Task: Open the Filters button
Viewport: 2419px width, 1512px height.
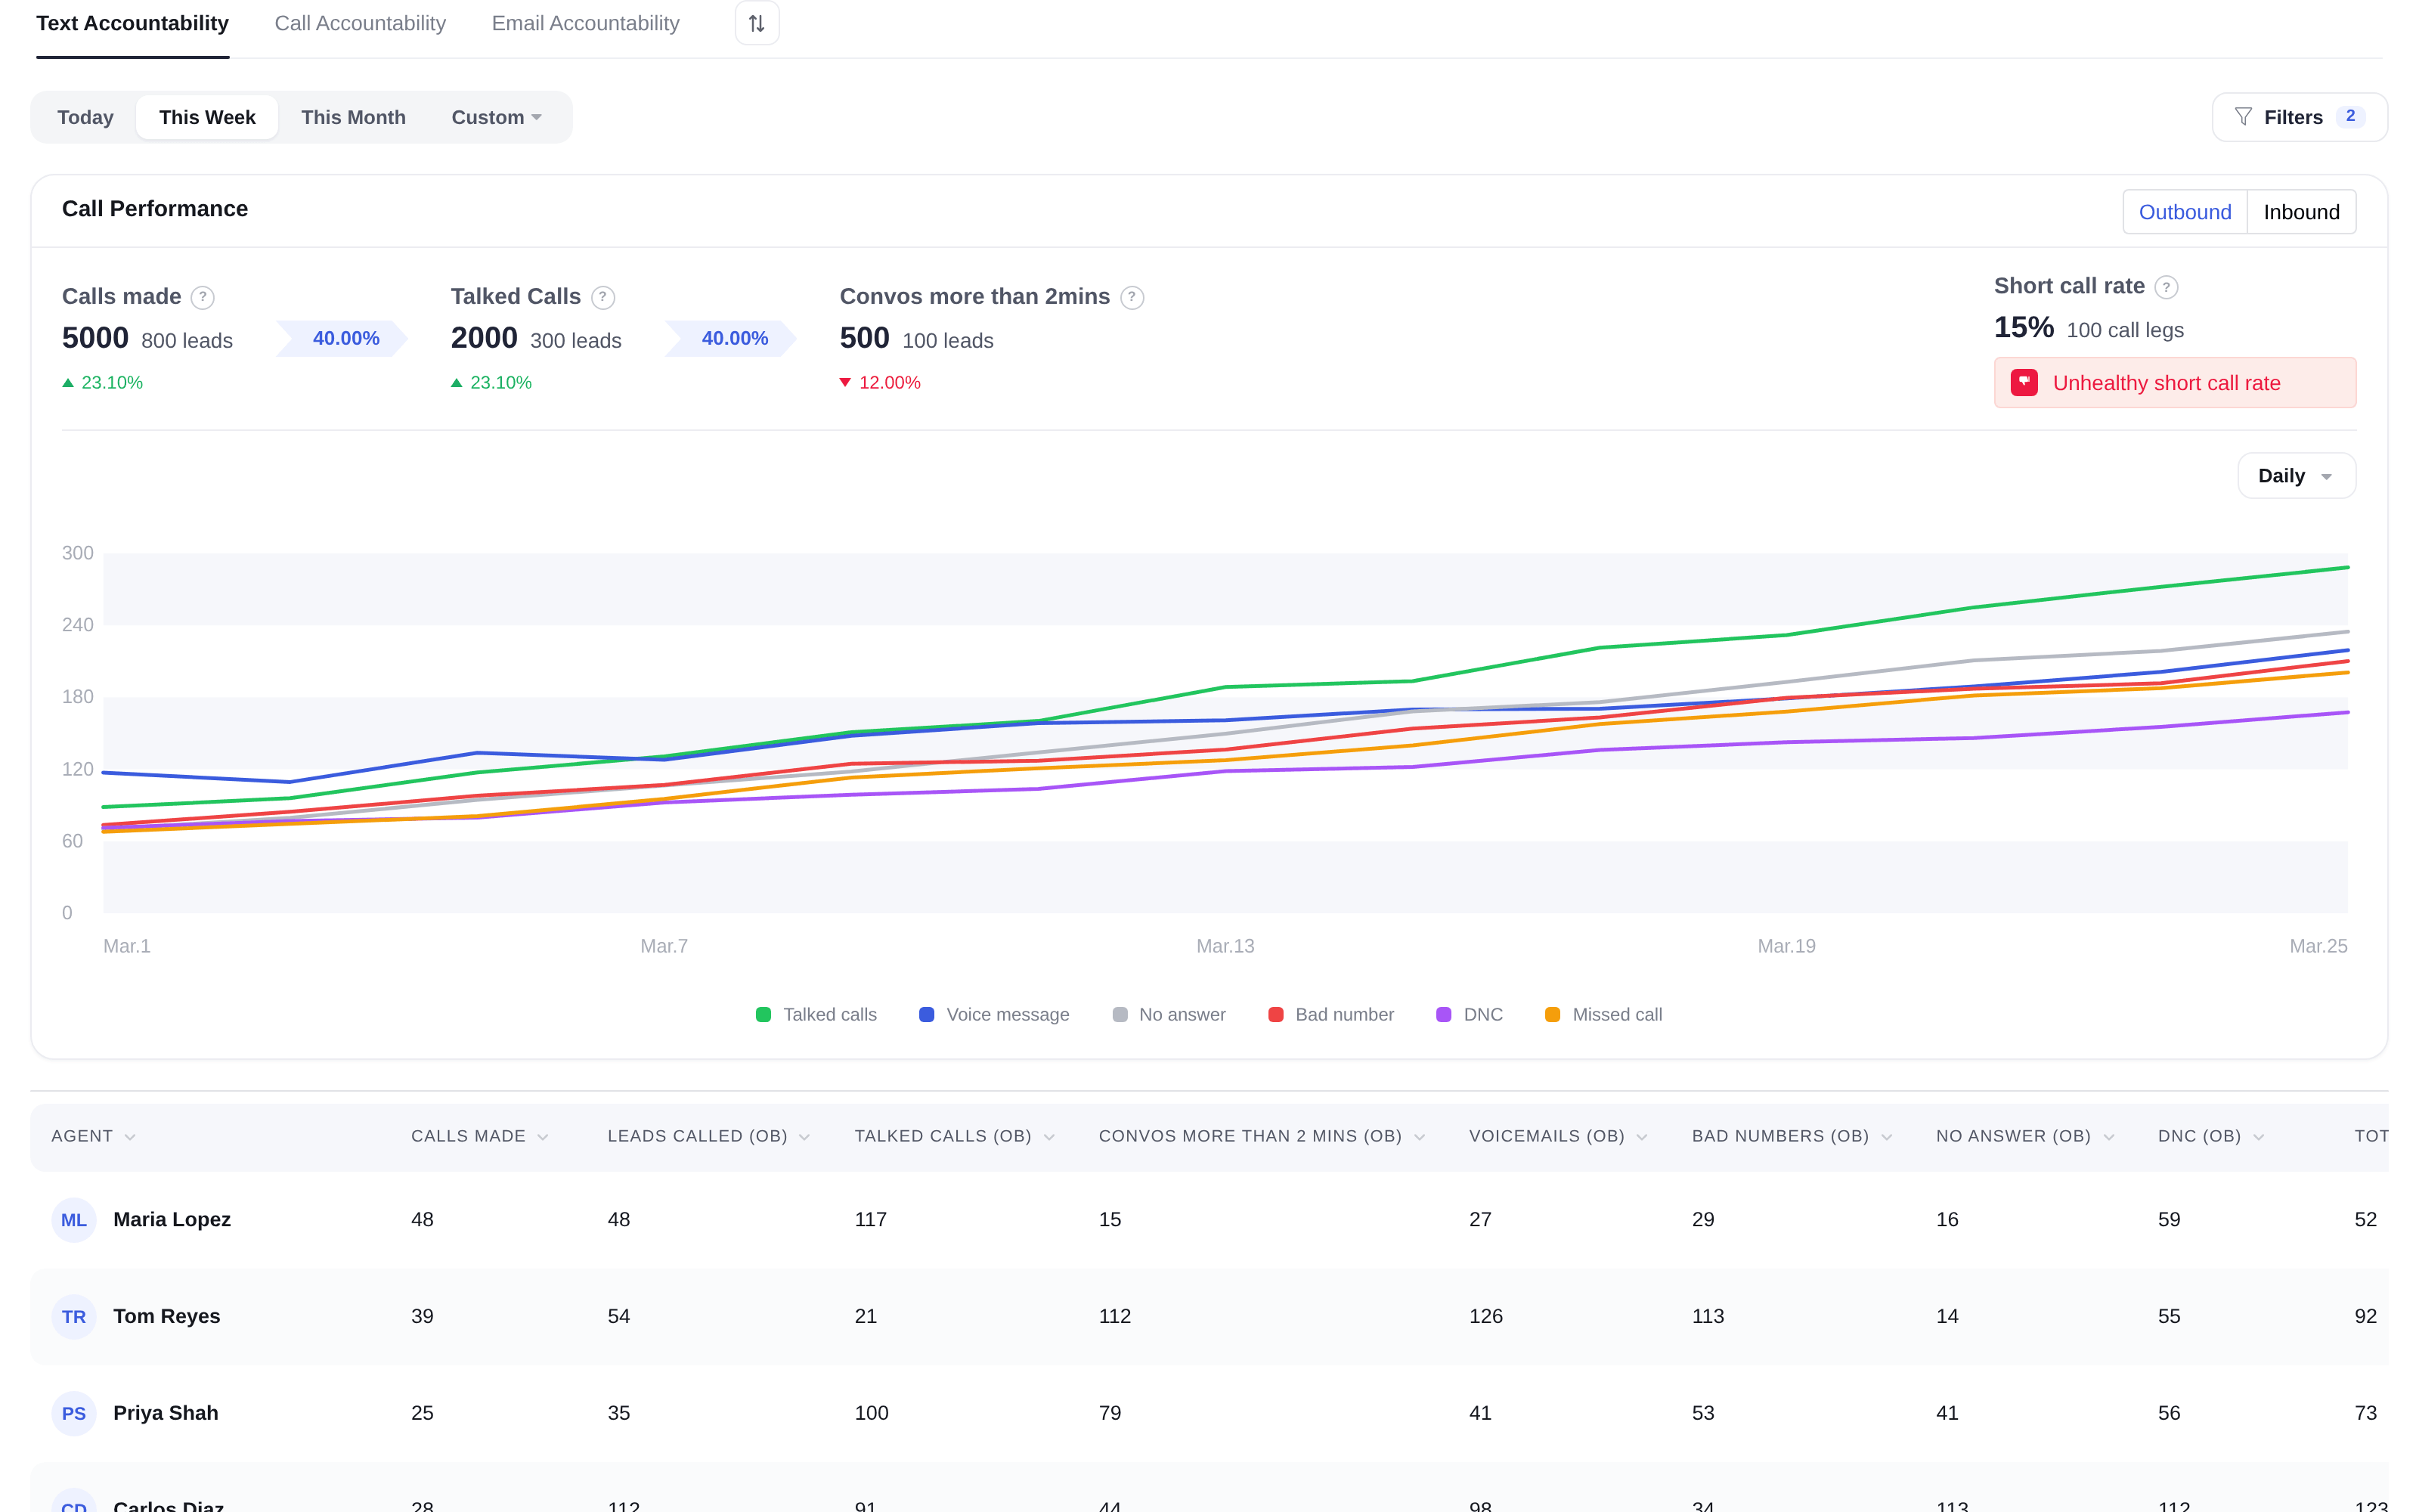Action: (2299, 117)
